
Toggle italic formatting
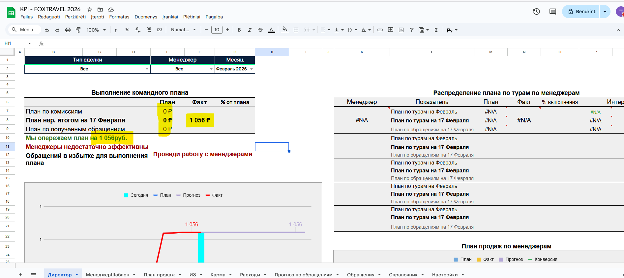tap(250, 30)
